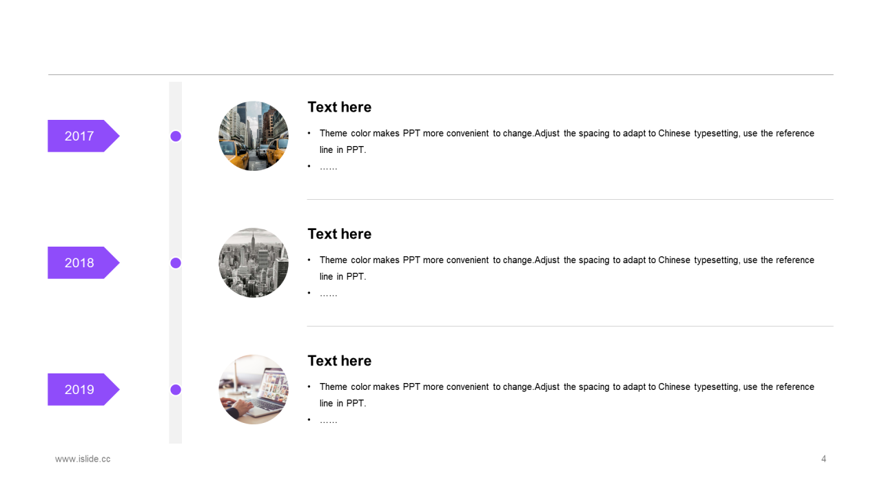Viewport: 882px width, 496px height.
Task: Click the laptop workspace circular photo
Action: tap(254, 389)
